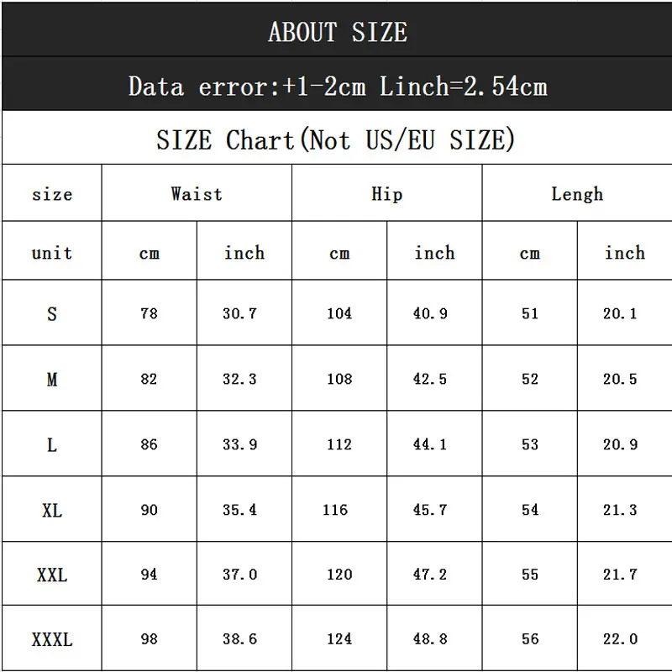Select the XL size row label

click(x=52, y=510)
